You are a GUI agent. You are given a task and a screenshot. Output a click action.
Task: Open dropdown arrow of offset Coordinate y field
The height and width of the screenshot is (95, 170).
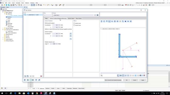click(59, 25)
